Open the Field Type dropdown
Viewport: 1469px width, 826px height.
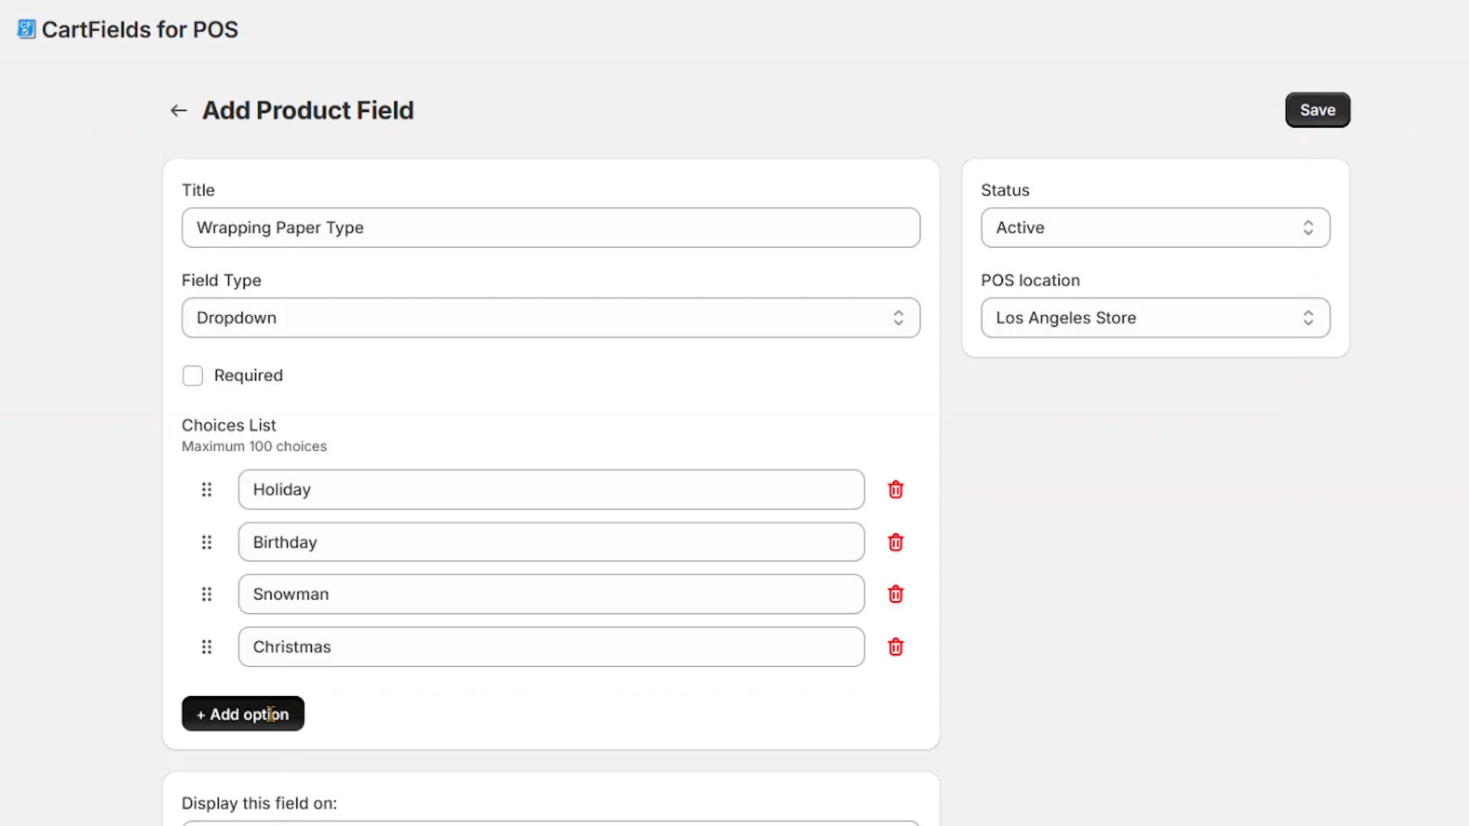coord(550,317)
